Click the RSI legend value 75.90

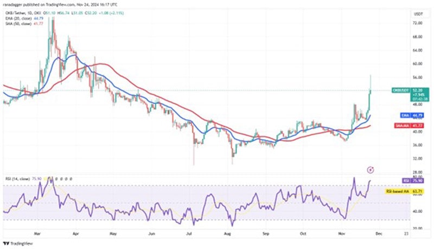(x=36, y=179)
